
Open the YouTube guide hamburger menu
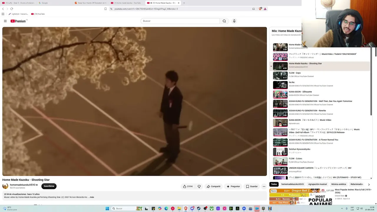tap(5, 21)
